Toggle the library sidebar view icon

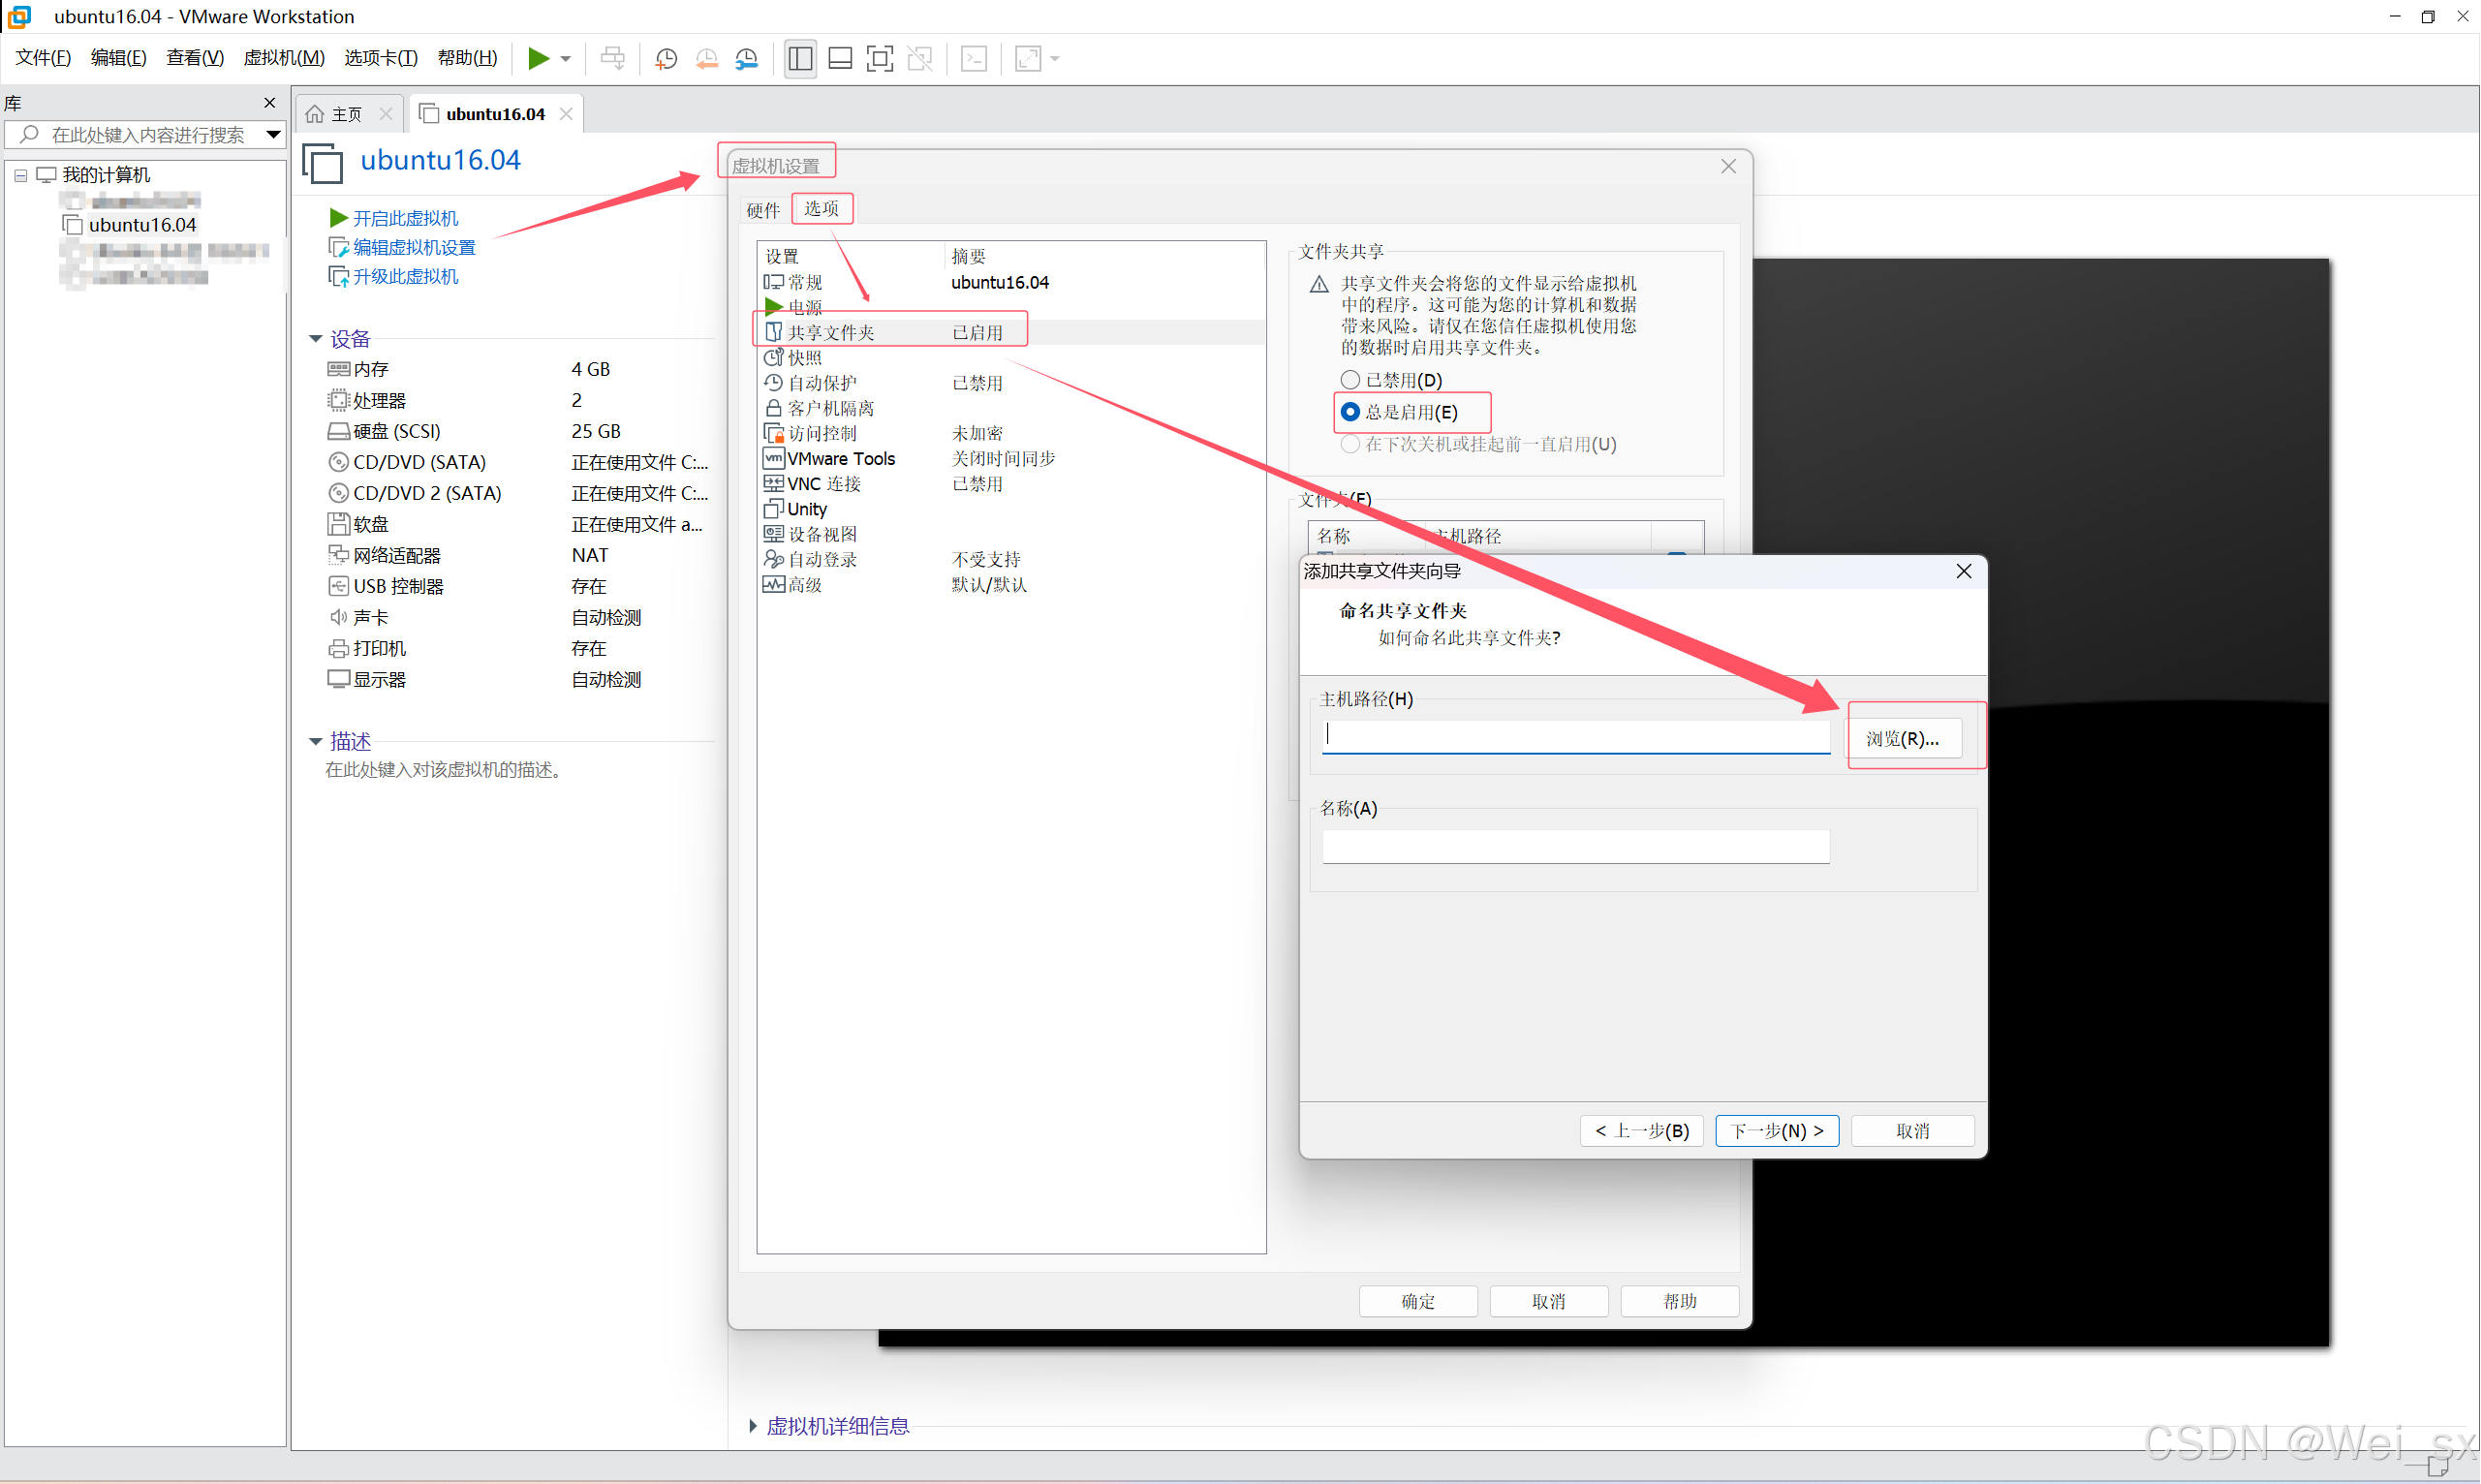coord(800,59)
